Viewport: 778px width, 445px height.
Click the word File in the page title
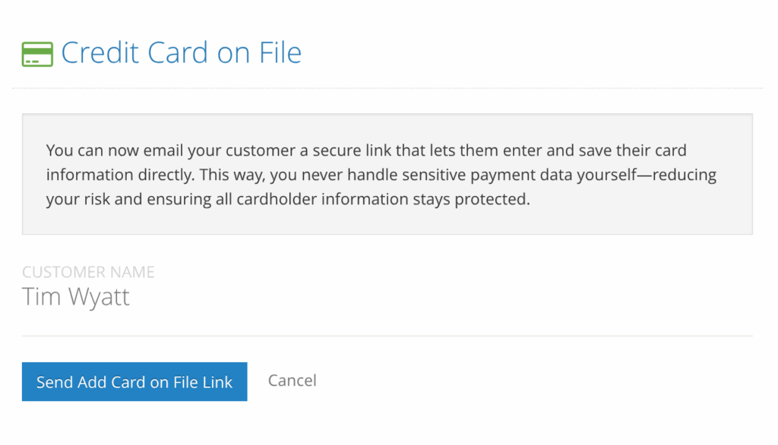pos(277,53)
